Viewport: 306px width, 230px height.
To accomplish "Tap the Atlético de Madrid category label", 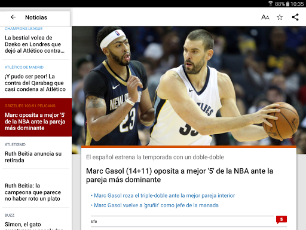I will (24, 67).
